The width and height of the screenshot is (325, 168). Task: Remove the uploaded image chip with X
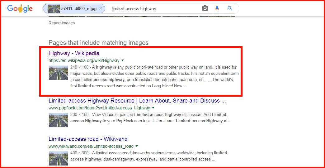101,8
